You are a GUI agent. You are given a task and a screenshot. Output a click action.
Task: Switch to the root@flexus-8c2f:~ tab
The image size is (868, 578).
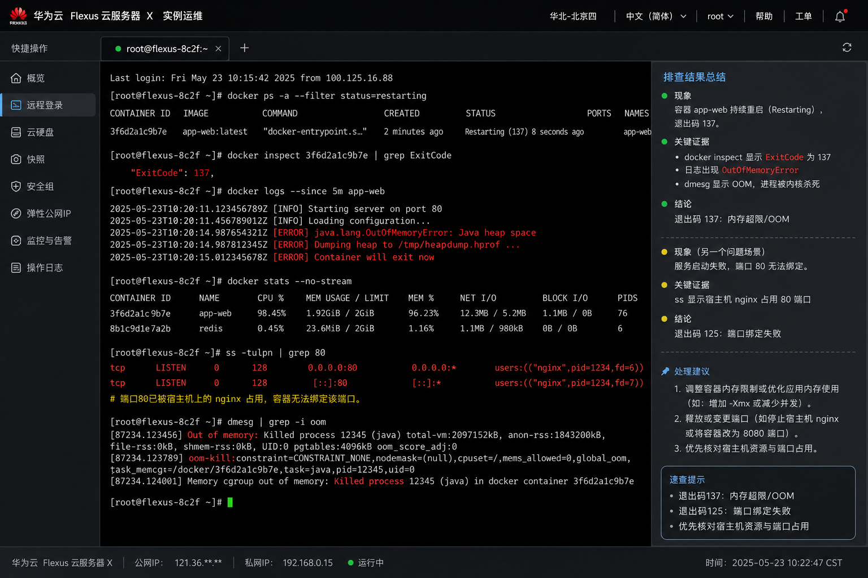click(165, 49)
